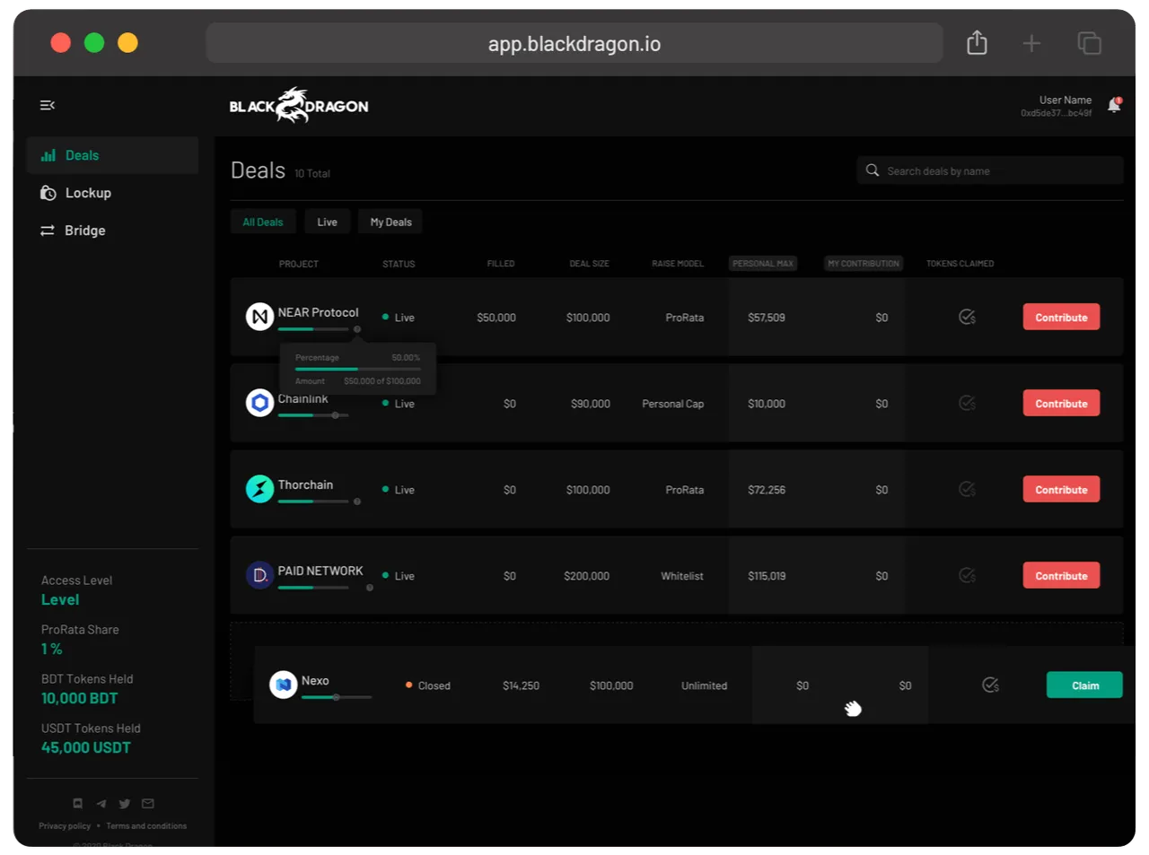Click the Chainlink progress bar
Viewport: 1149px width, 855px height.
tap(313, 415)
